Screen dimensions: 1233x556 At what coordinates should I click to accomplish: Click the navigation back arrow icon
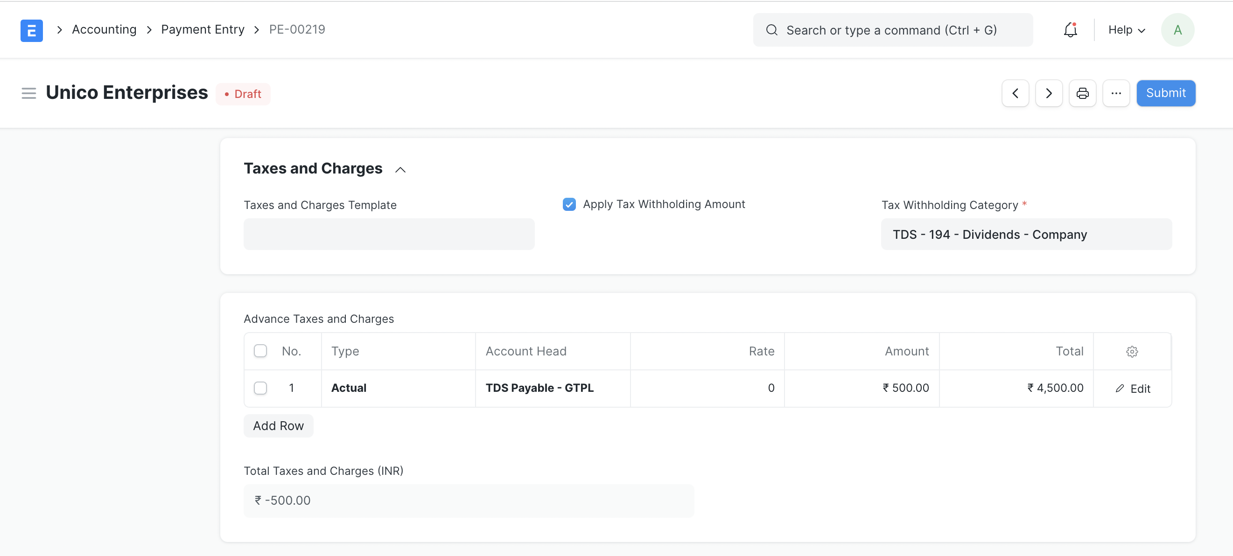tap(1015, 93)
